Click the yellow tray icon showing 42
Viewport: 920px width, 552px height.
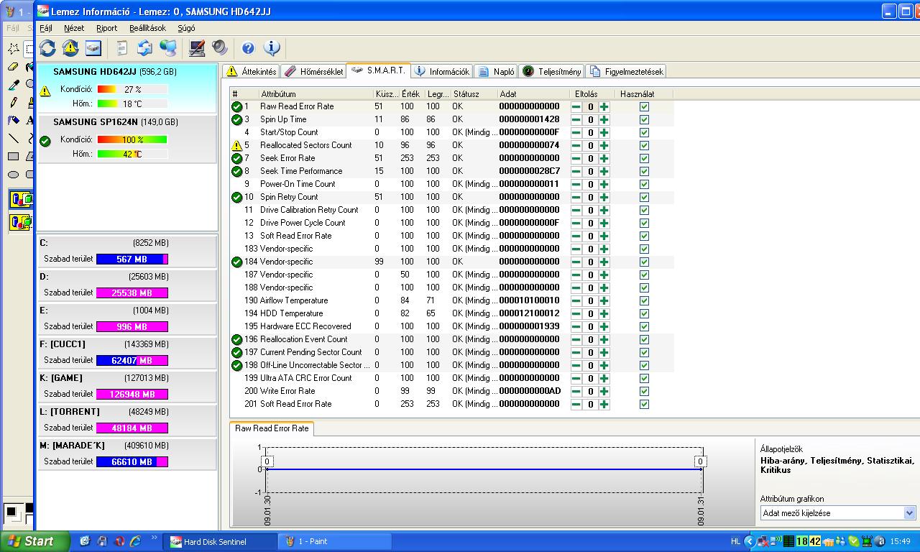pyautogui.click(x=815, y=541)
